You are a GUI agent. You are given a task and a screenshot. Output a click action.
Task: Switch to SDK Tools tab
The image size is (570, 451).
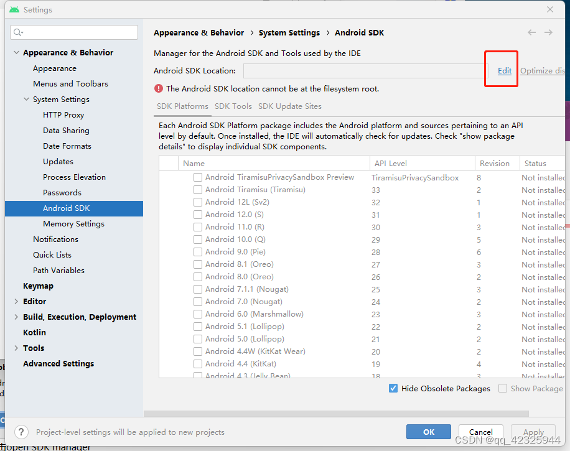pyautogui.click(x=233, y=106)
